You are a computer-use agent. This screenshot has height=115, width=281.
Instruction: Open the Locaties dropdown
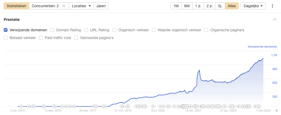(x=81, y=6)
